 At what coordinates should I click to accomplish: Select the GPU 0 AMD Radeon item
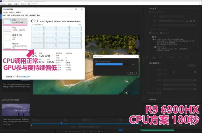tap(15, 45)
